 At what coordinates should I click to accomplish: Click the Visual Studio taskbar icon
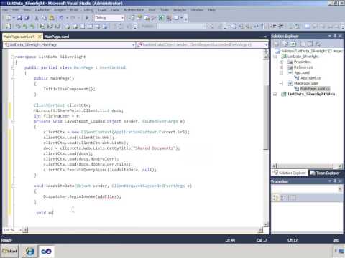coord(46,252)
